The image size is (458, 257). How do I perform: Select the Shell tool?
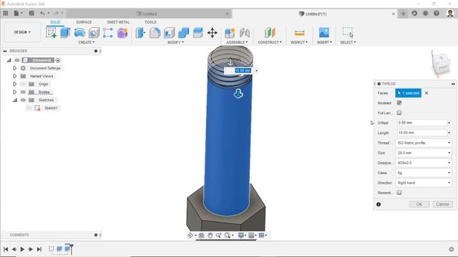point(169,33)
